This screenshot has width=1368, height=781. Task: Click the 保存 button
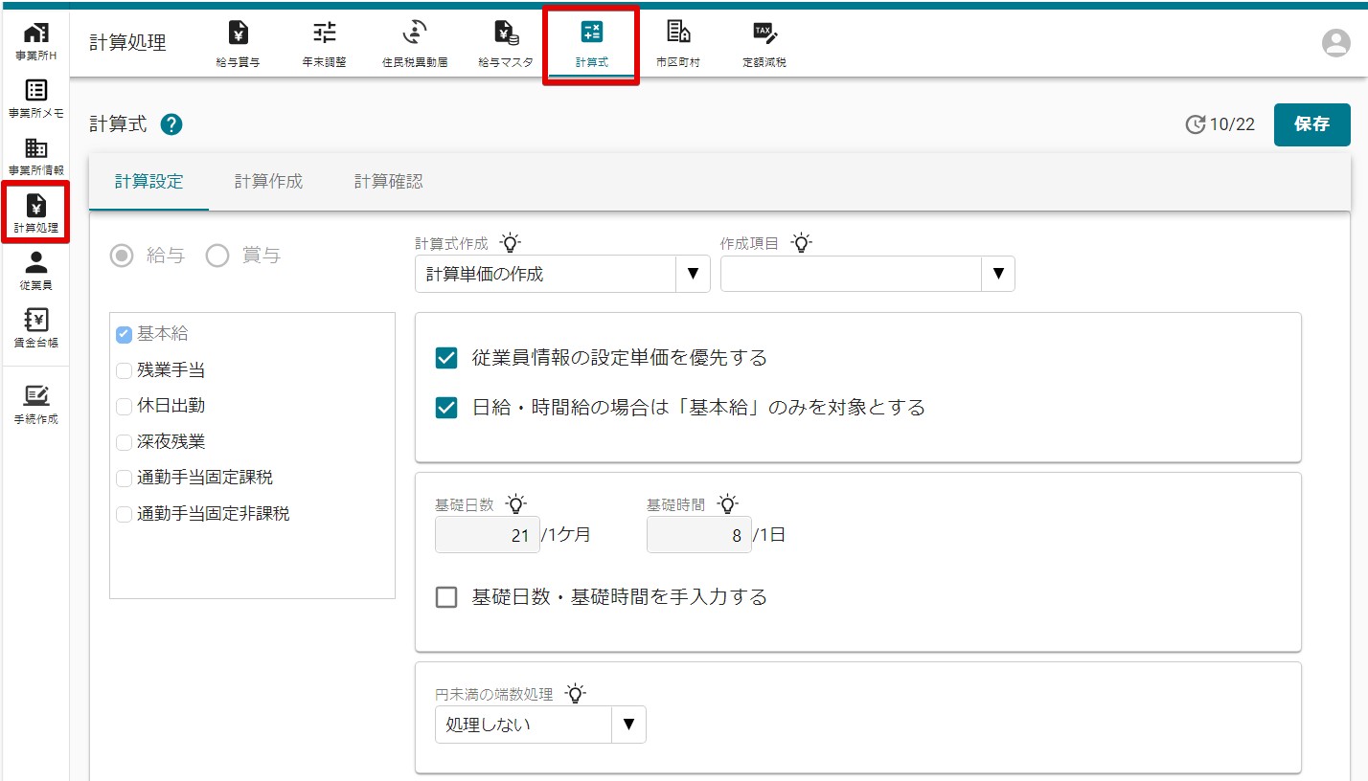tap(1311, 124)
